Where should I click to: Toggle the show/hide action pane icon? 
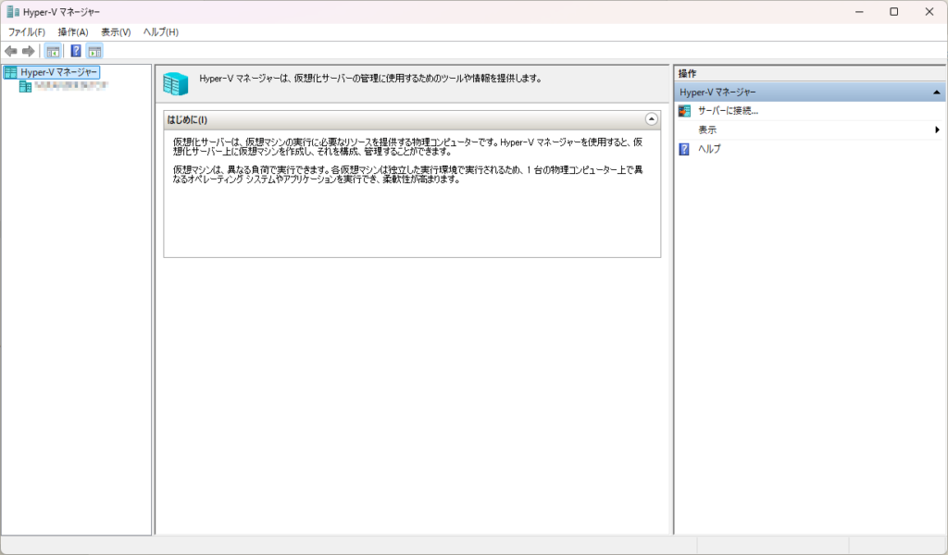pyautogui.click(x=94, y=51)
